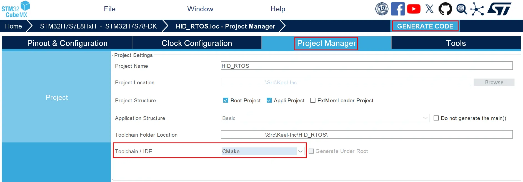Switch to the Clock Configuration tab
The height and width of the screenshot is (182, 523).
[197, 43]
